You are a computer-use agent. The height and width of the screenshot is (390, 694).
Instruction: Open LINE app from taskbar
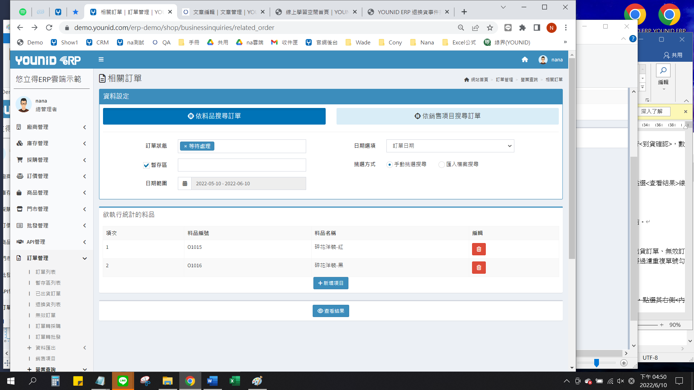pos(123,381)
